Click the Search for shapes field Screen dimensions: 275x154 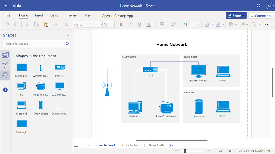coord(33,44)
